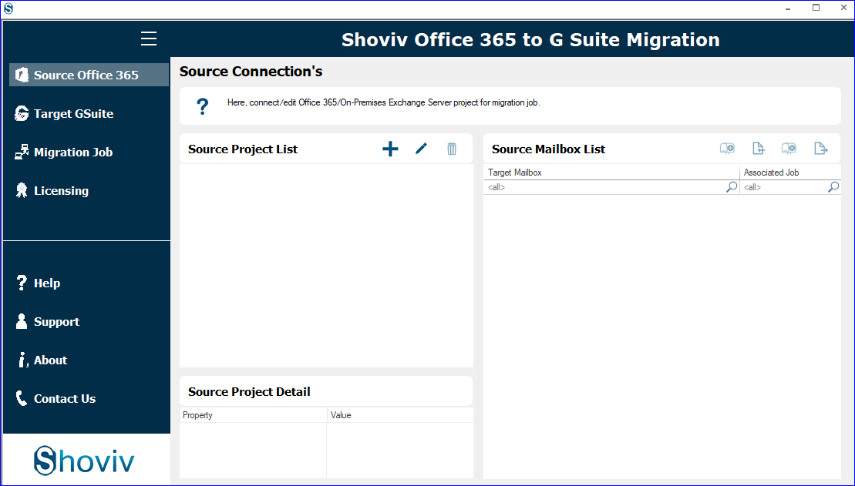855x486 pixels.
Task: Switch to the Target GSuite section
Action: tap(73, 113)
